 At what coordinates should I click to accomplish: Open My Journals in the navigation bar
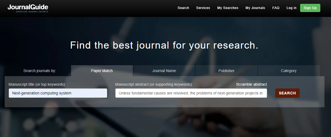(x=255, y=8)
